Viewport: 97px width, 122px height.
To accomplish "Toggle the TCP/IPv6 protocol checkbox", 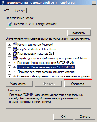I will (x=9, y=62).
